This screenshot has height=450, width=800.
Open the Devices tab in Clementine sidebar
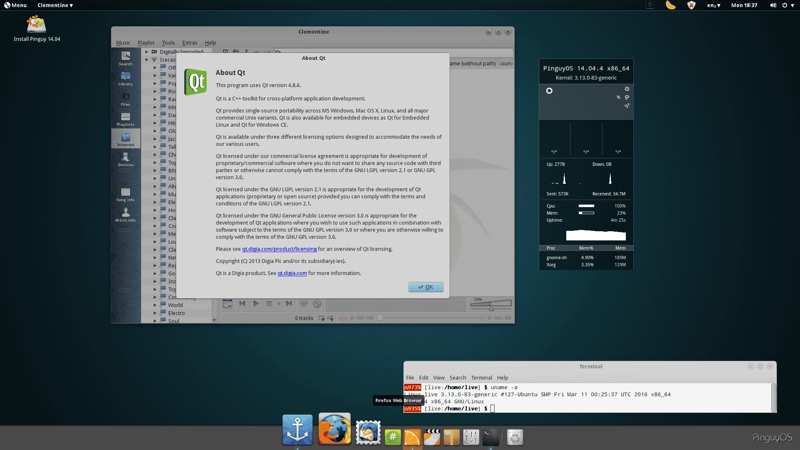pyautogui.click(x=125, y=160)
